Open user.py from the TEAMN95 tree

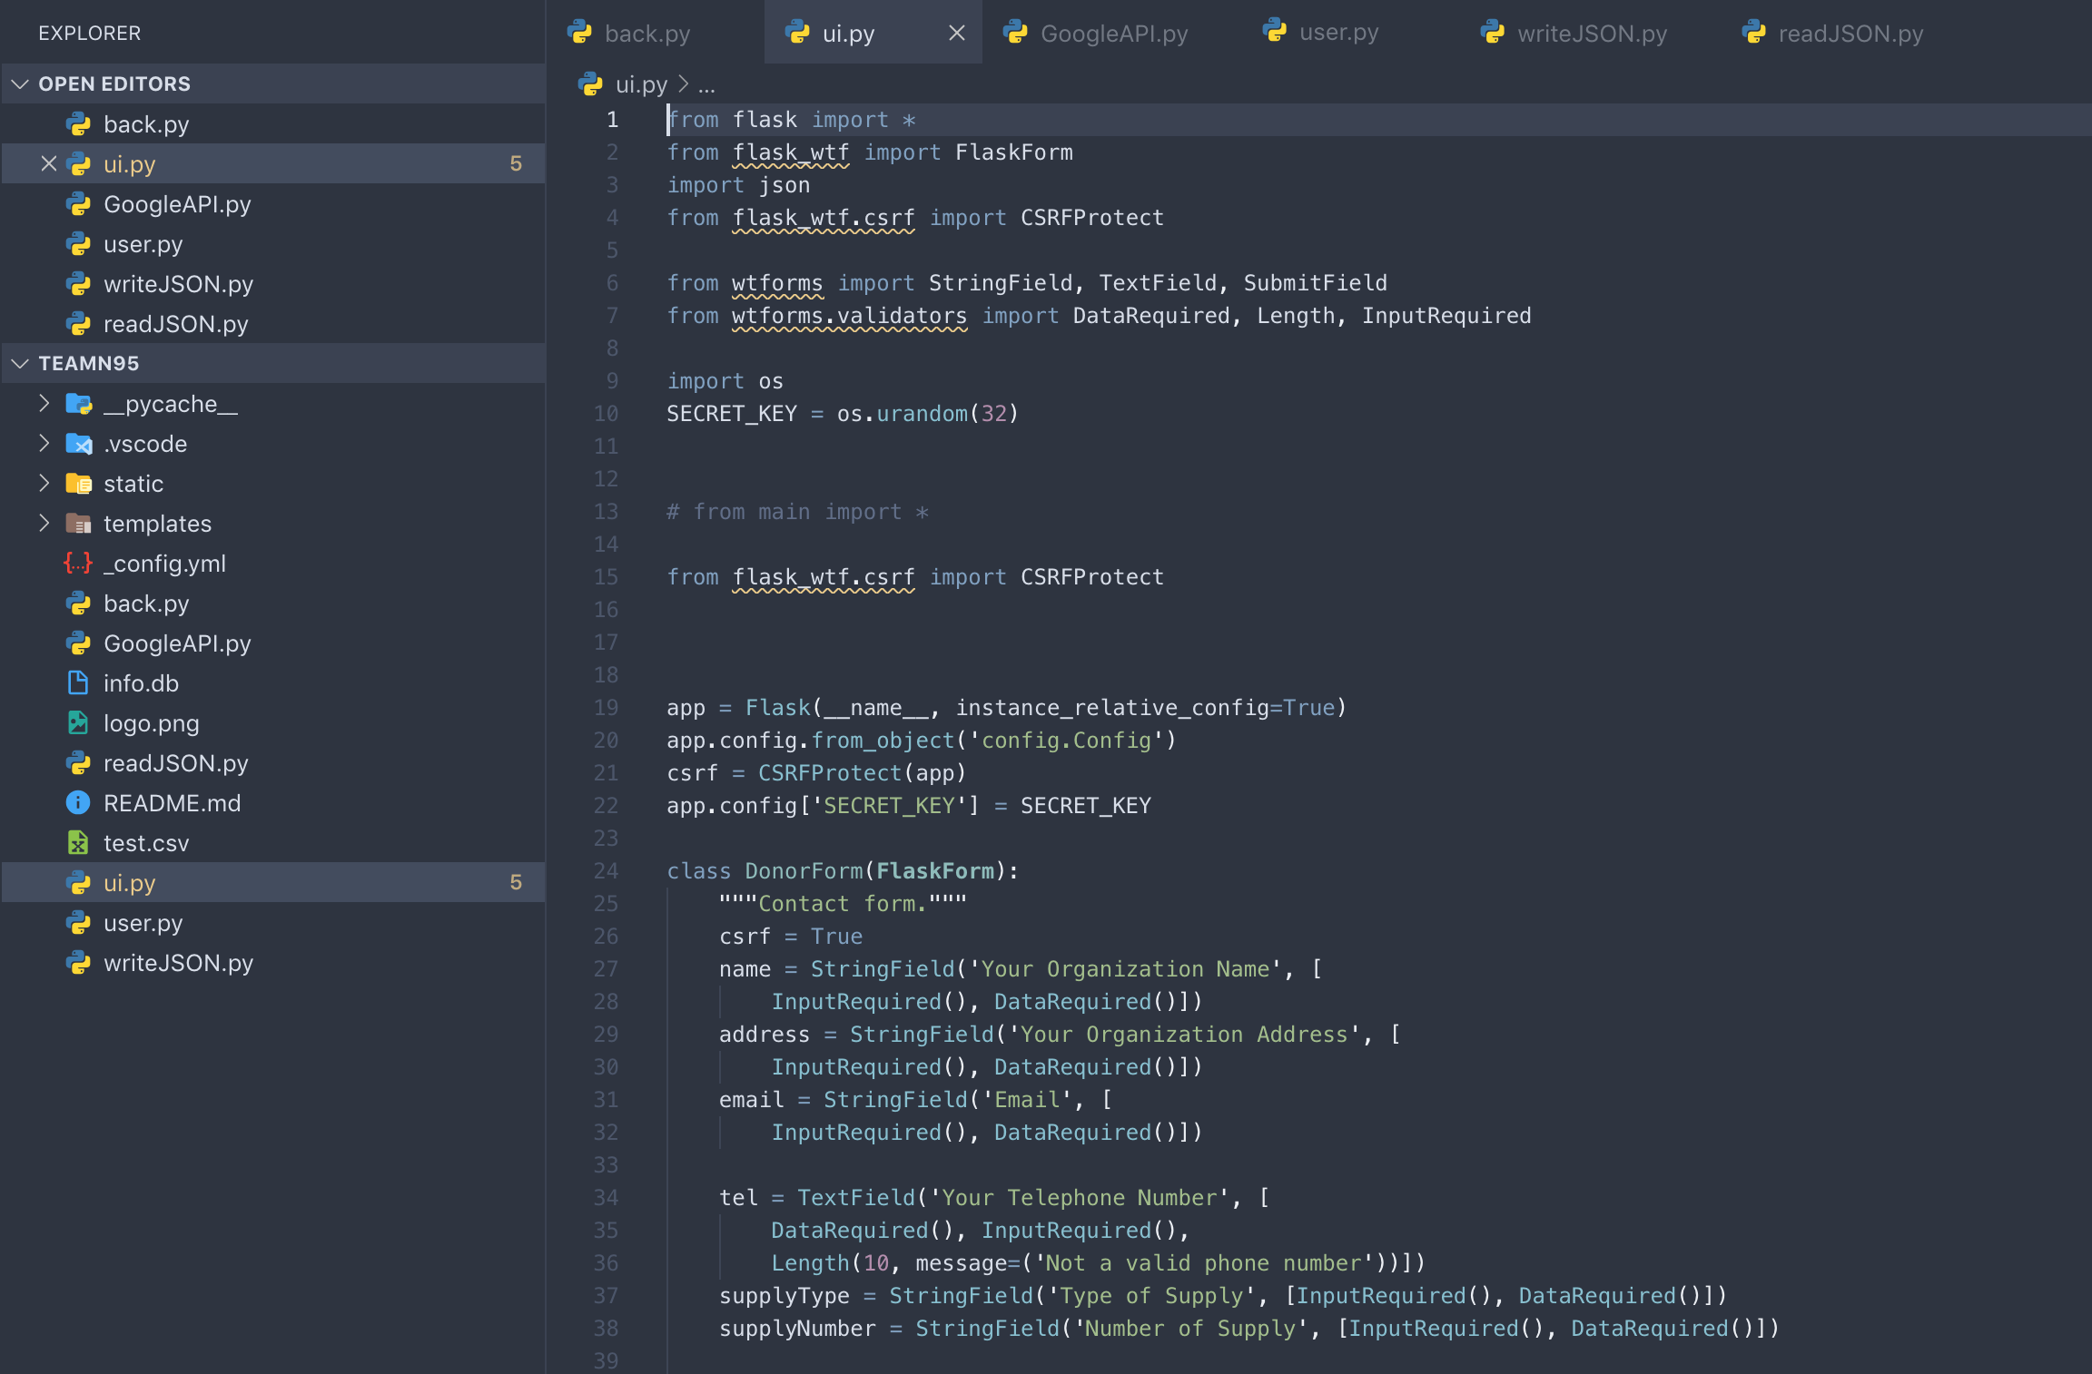[x=143, y=923]
